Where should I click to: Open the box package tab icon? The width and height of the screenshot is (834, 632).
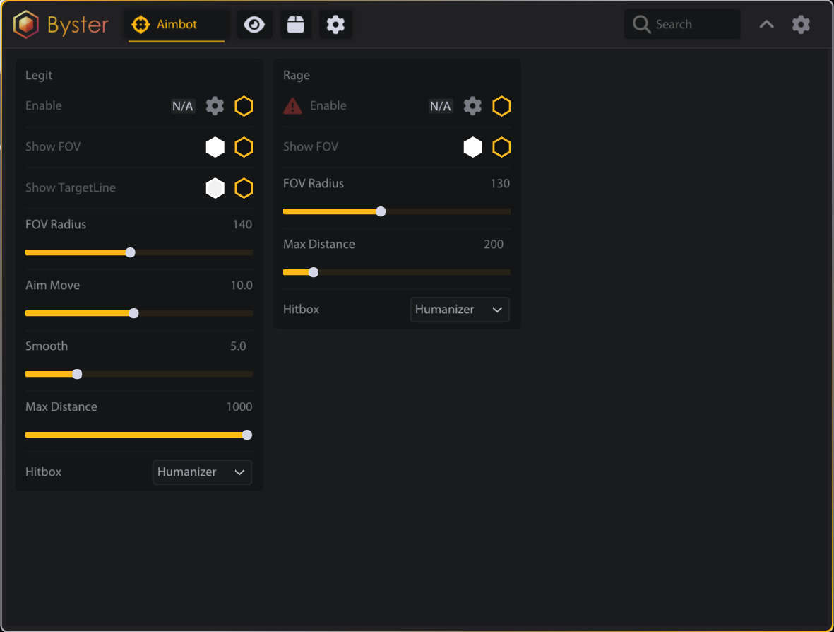296,25
